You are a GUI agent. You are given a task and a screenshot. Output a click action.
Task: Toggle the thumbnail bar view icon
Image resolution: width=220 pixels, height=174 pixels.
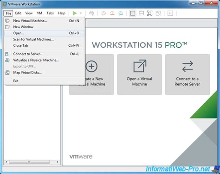coord(141,13)
